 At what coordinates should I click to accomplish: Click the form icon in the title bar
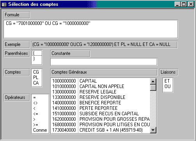point(4,4)
